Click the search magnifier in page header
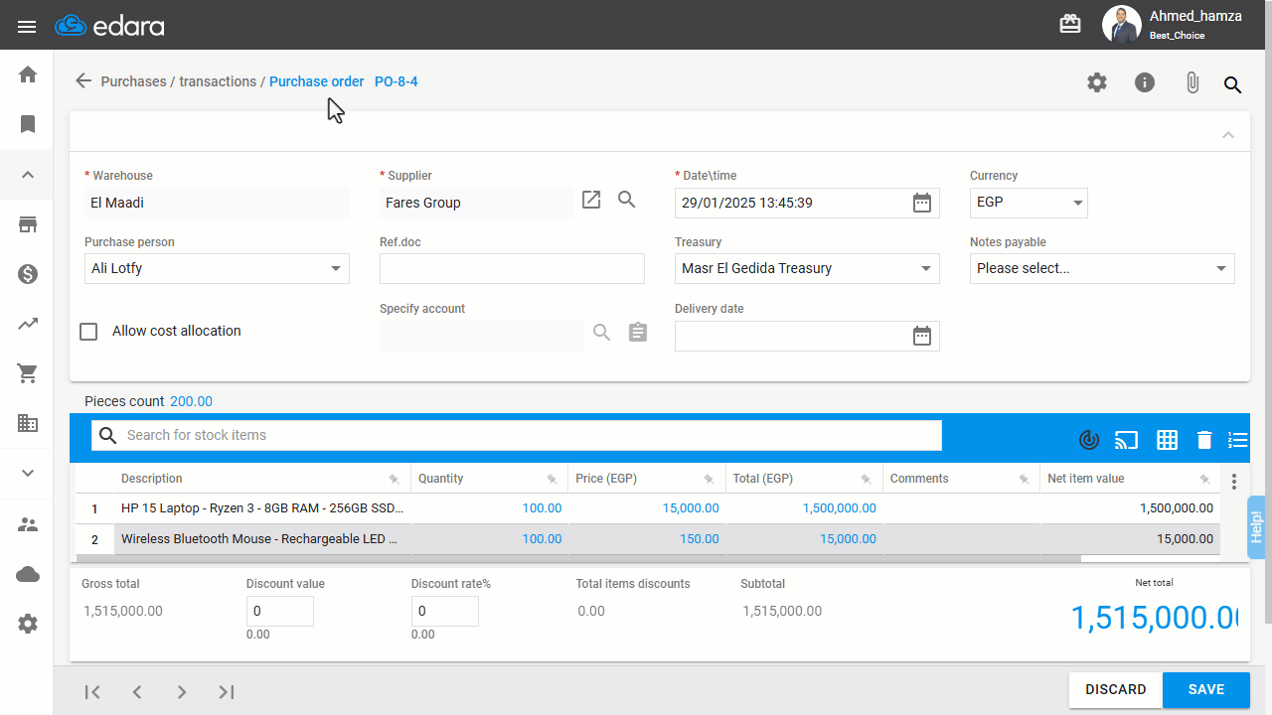This screenshot has width=1272, height=715. coord(1233,84)
